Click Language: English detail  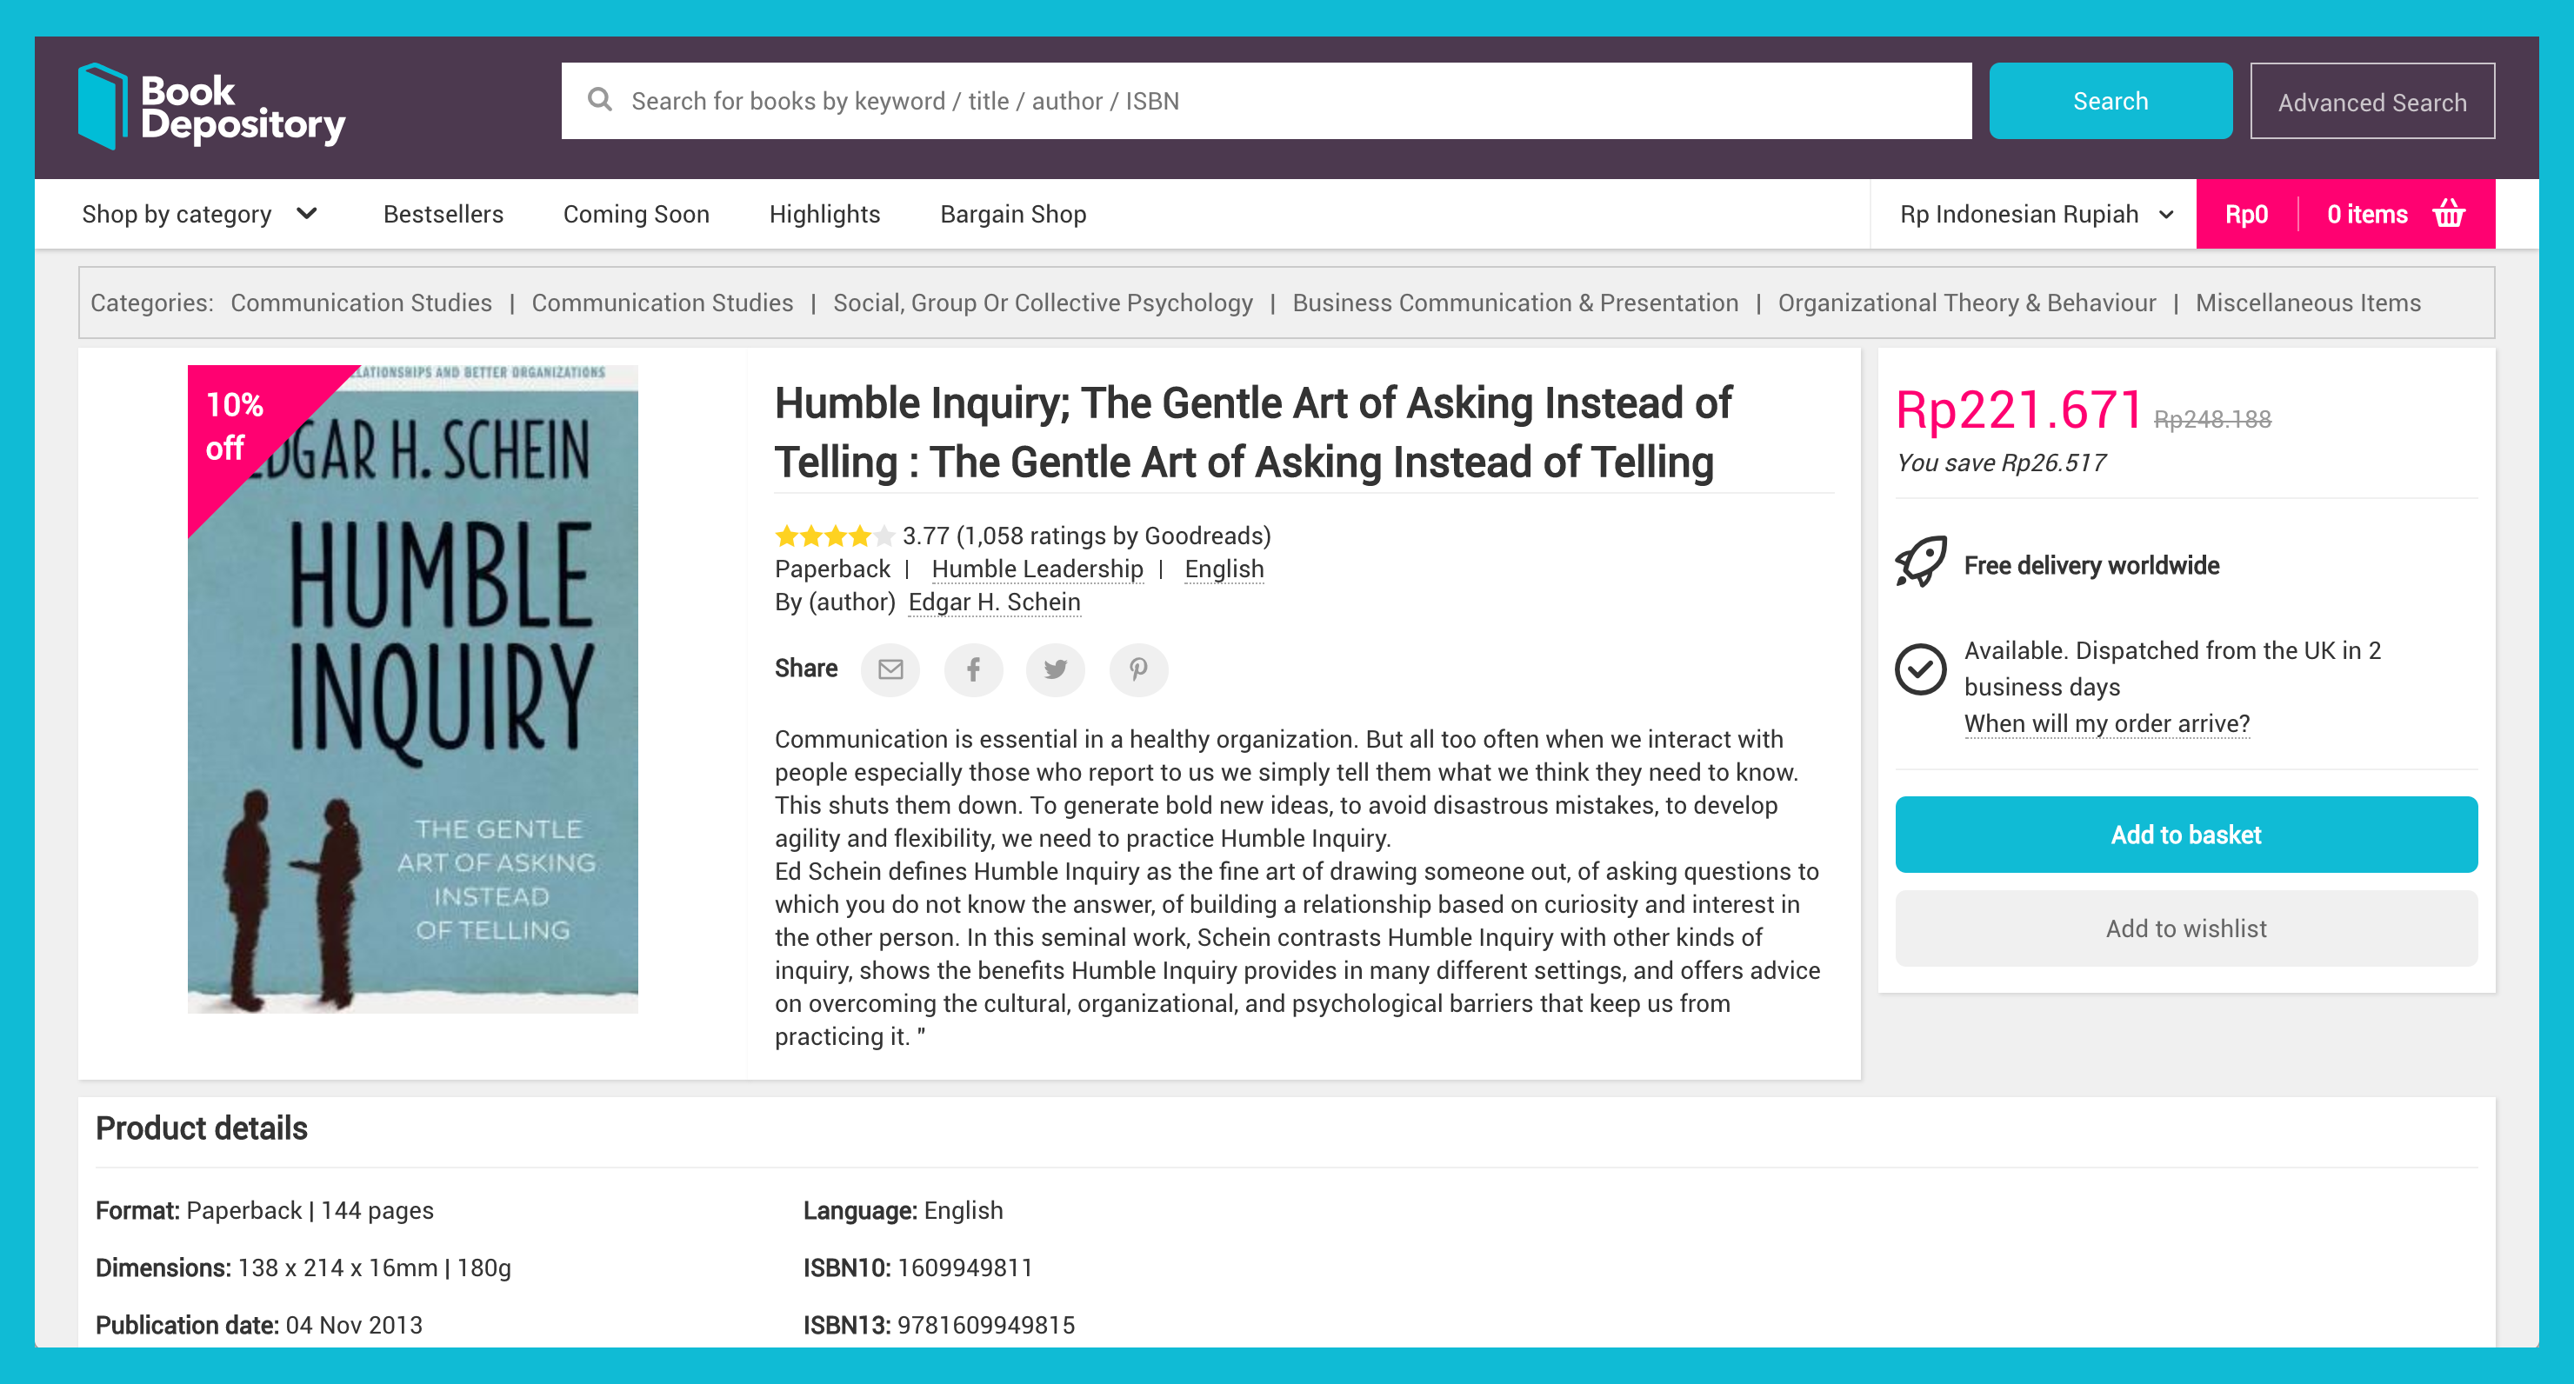click(x=903, y=1210)
